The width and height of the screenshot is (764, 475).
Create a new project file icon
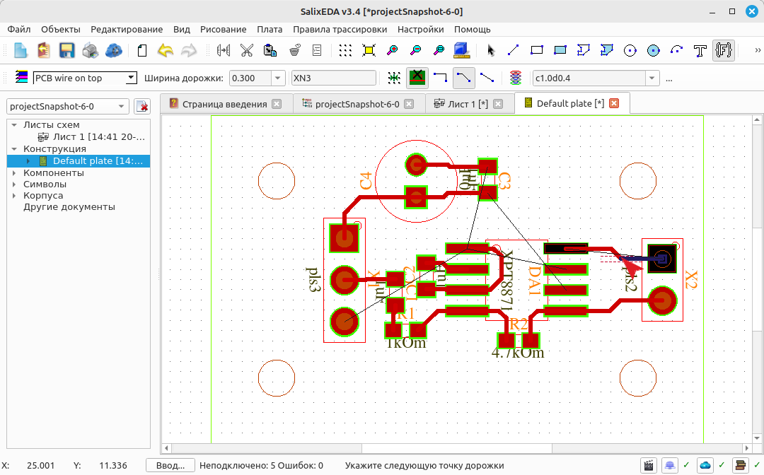pyautogui.click(x=21, y=50)
